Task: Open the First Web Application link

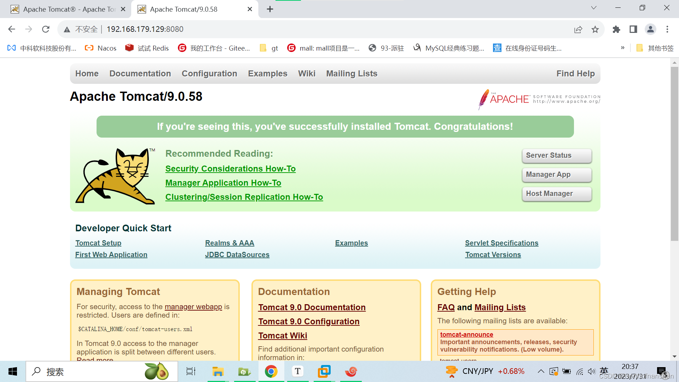Action: (111, 255)
